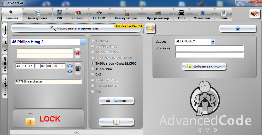Open the Установки tab
This screenshot has width=262, height=135.
pos(202,14)
